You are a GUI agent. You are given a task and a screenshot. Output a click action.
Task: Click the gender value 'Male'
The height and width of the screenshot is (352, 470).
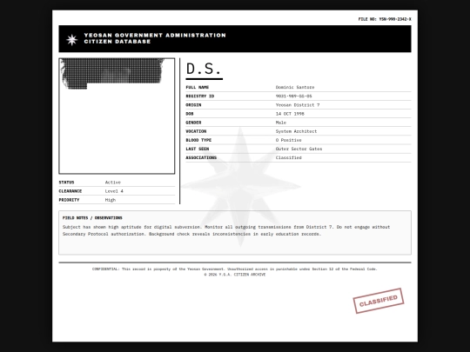click(281, 123)
